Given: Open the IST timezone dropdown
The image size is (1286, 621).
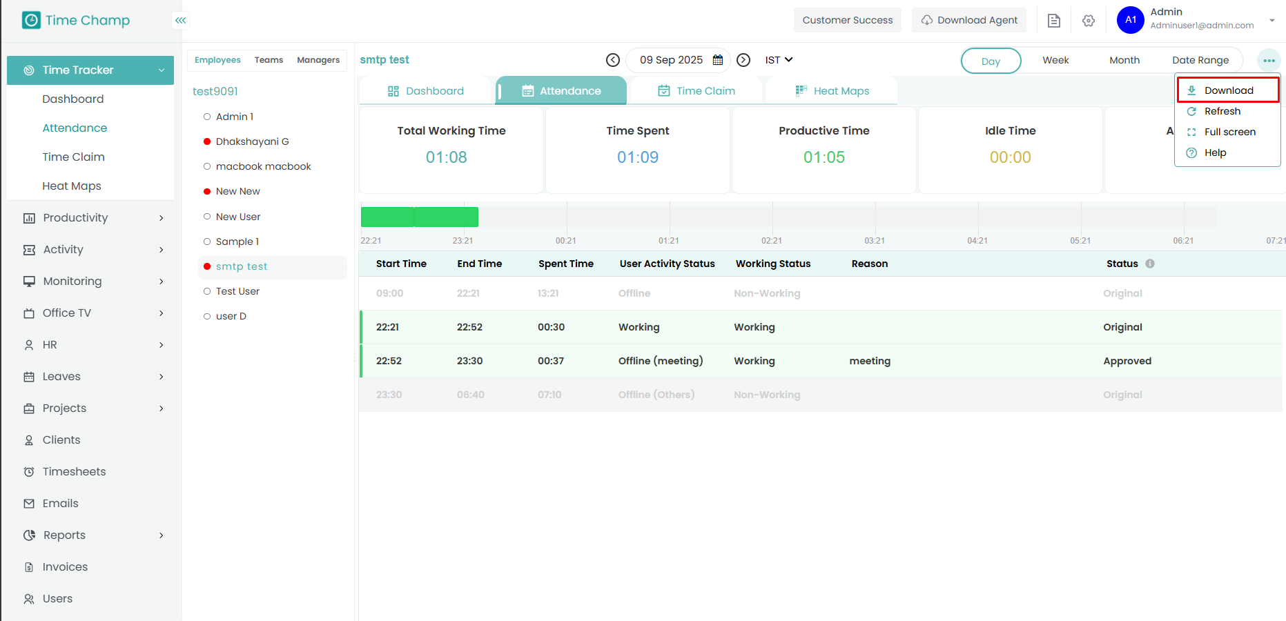Looking at the screenshot, I should 779,60.
